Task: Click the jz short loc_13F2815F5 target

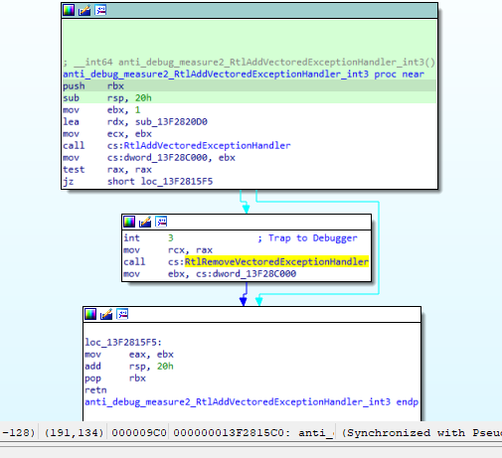Action: (x=177, y=182)
